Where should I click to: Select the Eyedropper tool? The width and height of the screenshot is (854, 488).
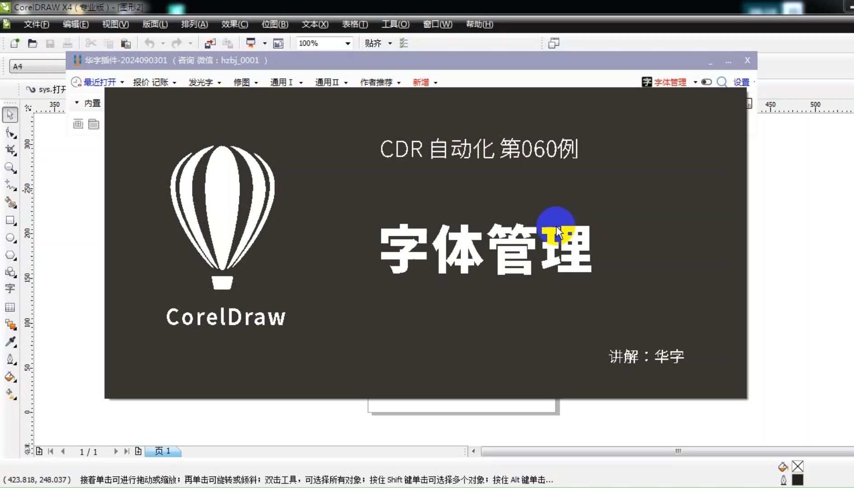10,342
